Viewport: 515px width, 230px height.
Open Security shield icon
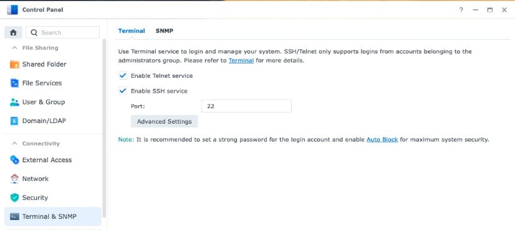point(14,198)
